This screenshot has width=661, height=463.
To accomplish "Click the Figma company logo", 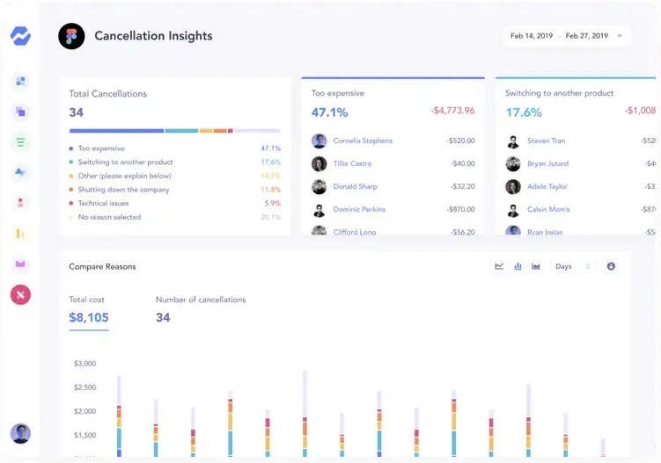I will (x=71, y=36).
